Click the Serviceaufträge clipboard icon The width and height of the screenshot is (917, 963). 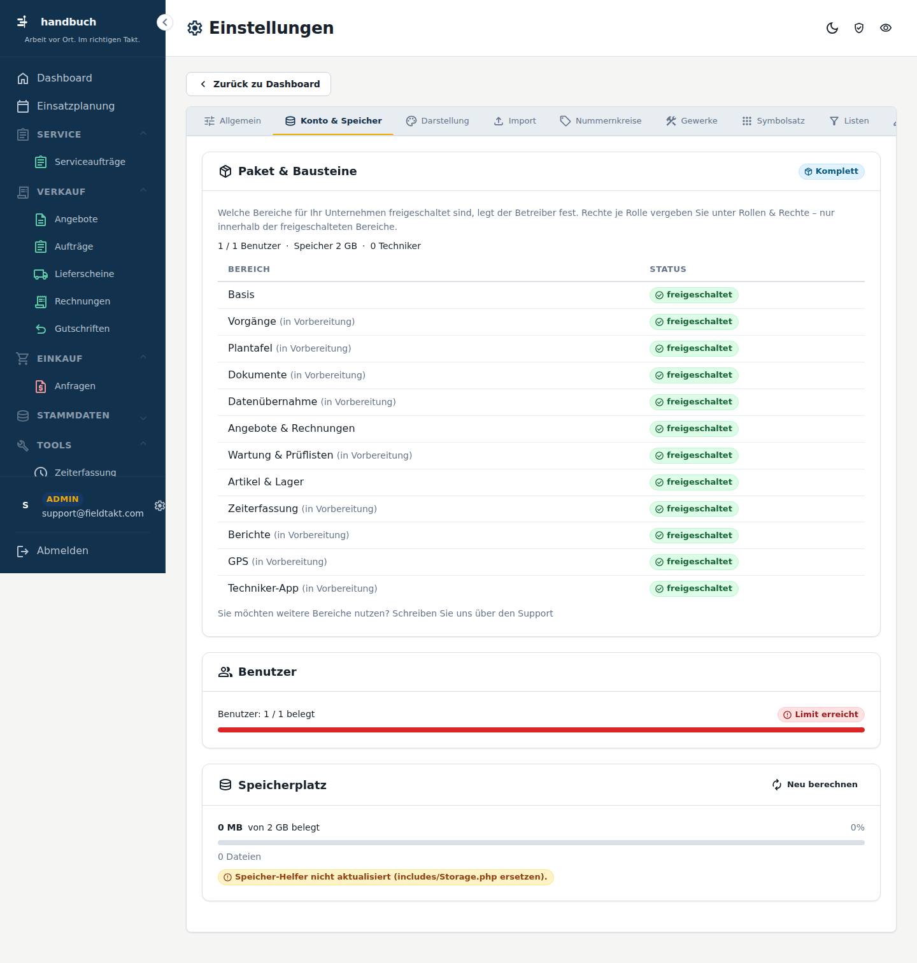(41, 162)
